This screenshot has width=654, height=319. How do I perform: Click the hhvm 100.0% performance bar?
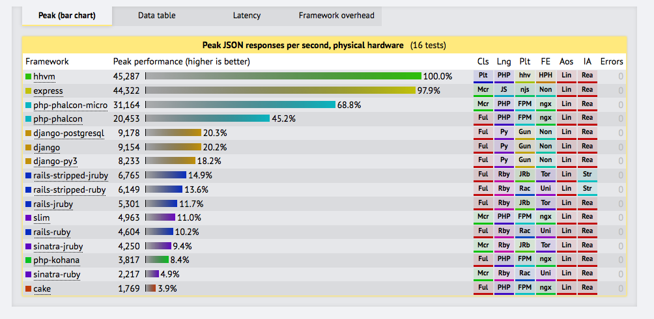[283, 76]
